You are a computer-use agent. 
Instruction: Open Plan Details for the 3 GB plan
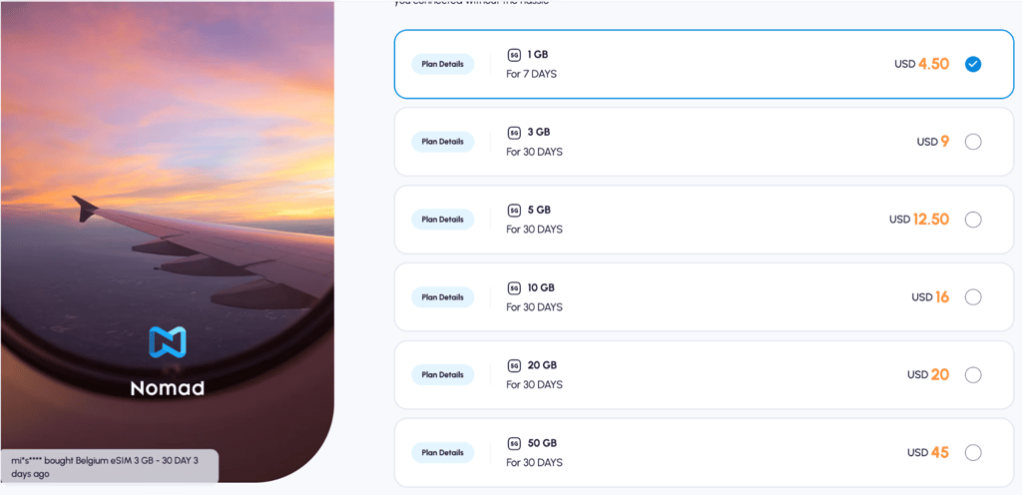click(x=442, y=142)
